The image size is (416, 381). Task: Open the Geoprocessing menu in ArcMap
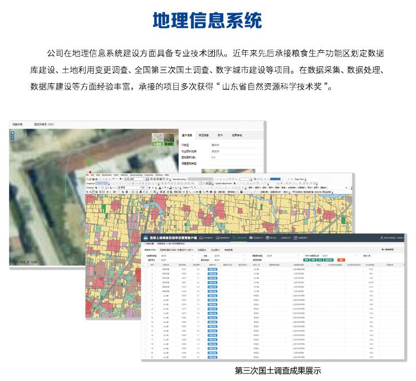point(136,175)
